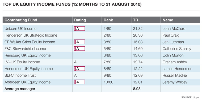Screen dimensions: 202x100
Task: Click the A rating badge for CF Walker Crips
Action: pos(79,42)
